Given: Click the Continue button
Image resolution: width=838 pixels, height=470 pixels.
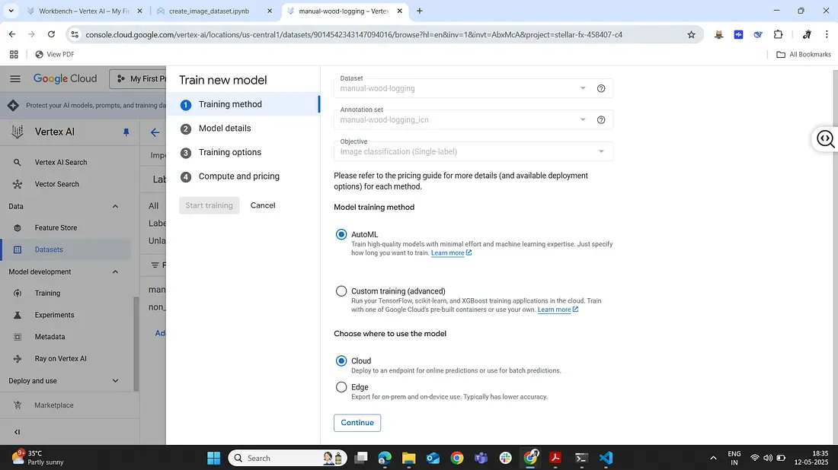Looking at the screenshot, I should pyautogui.click(x=357, y=423).
